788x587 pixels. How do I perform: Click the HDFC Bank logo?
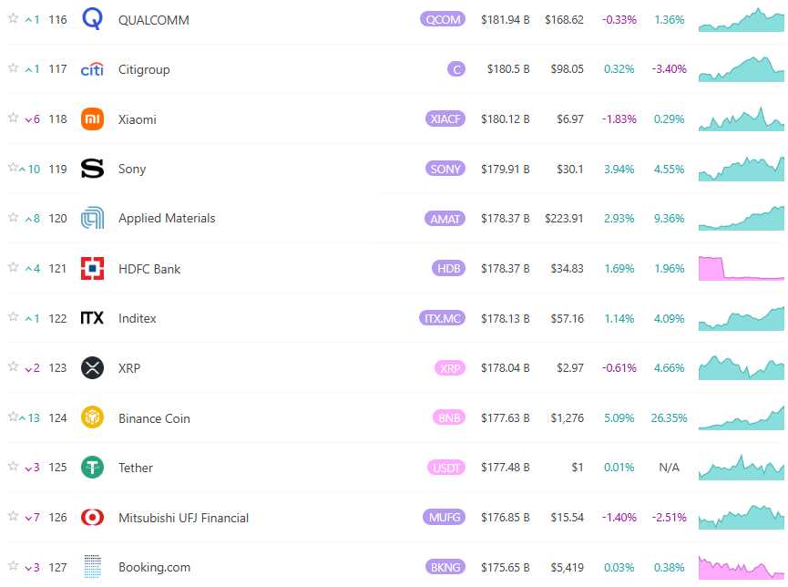point(92,269)
